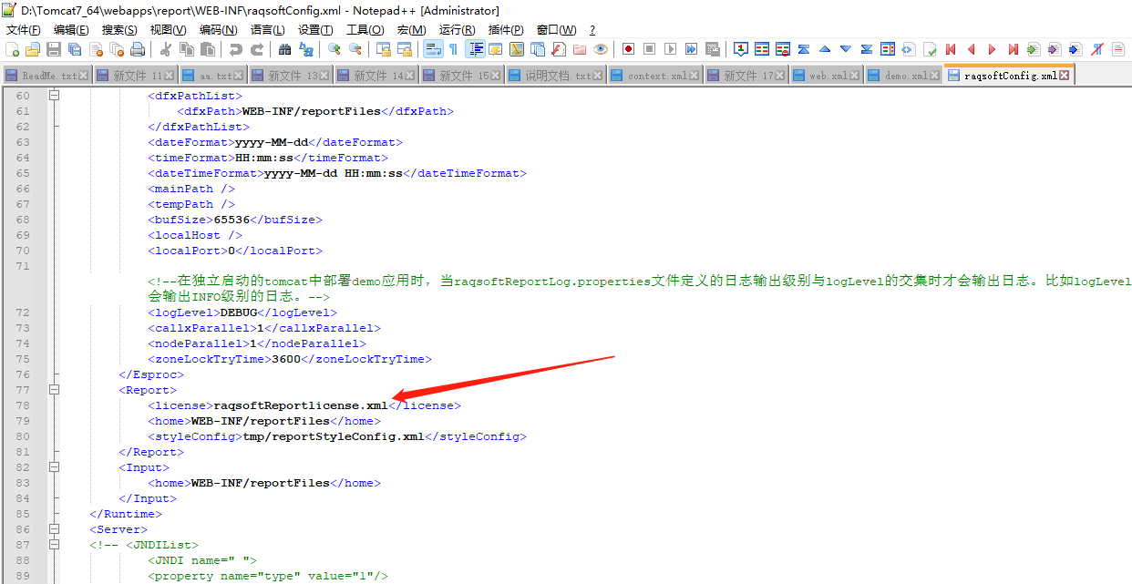Toggle show all characters pilcrow icon

(x=453, y=49)
